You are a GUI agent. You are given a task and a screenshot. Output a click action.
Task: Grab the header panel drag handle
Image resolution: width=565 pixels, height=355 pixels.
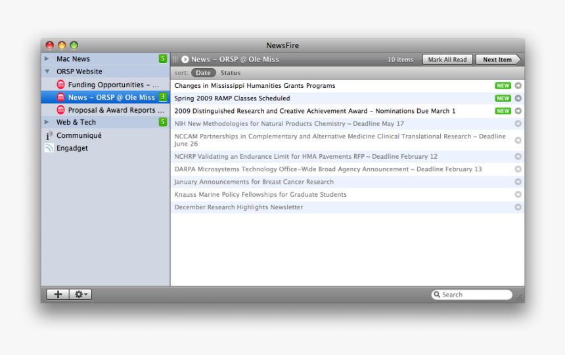coord(175,60)
